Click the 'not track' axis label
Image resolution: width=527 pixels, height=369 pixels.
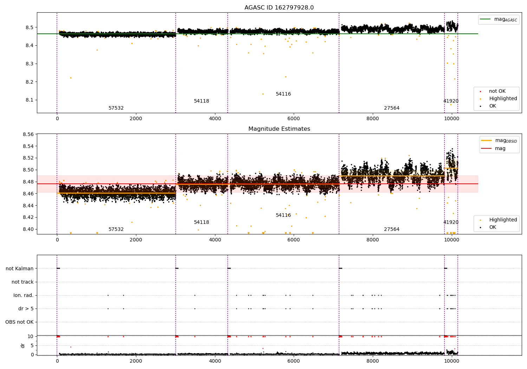click(x=22, y=282)
